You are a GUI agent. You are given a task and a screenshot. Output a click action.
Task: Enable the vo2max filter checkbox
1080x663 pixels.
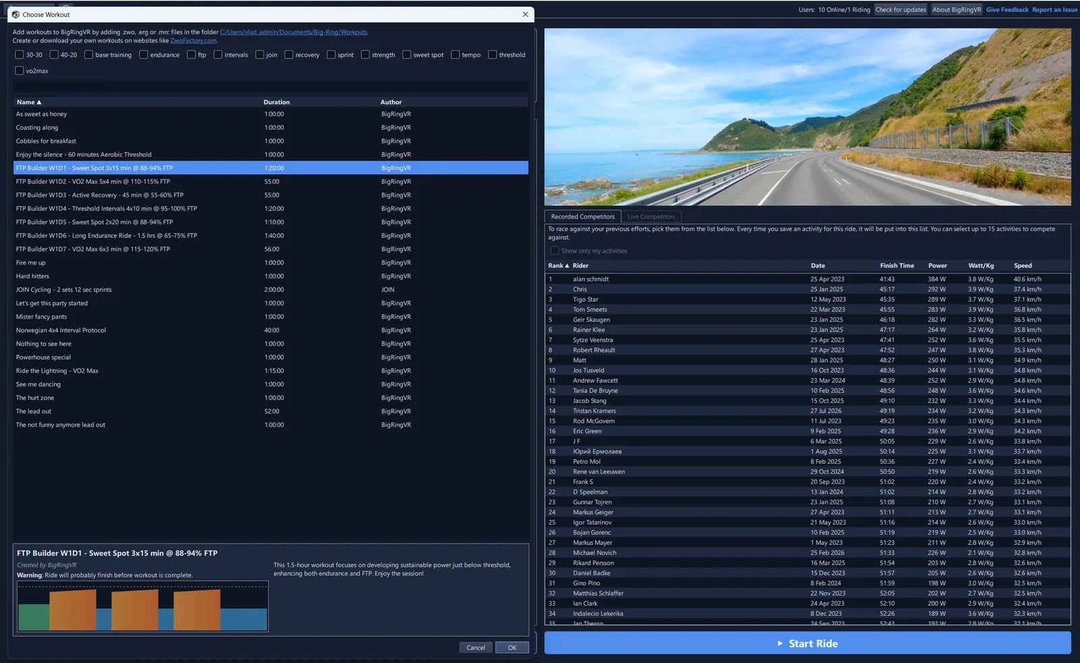coord(19,70)
